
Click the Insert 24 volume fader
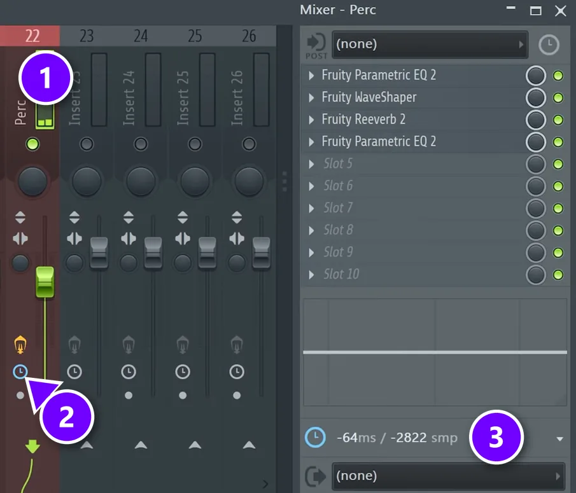[153, 253]
